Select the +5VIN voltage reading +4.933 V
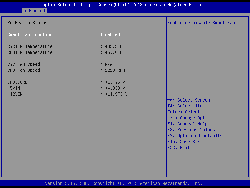Viewport: 250px width, 188px height. pyautogui.click(x=115, y=88)
